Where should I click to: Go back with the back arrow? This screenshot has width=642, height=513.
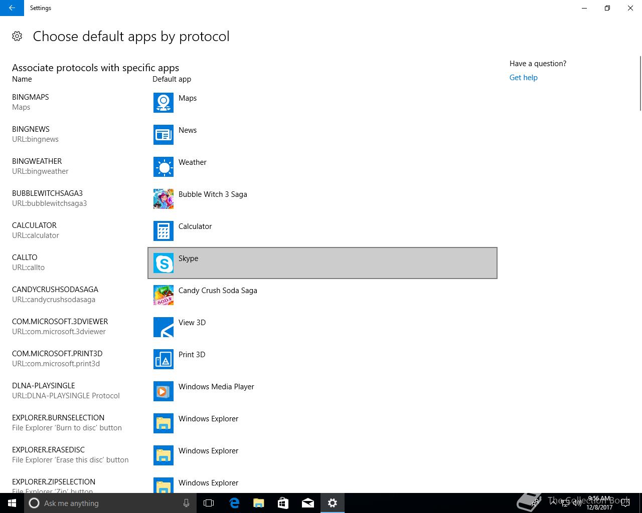coord(12,8)
